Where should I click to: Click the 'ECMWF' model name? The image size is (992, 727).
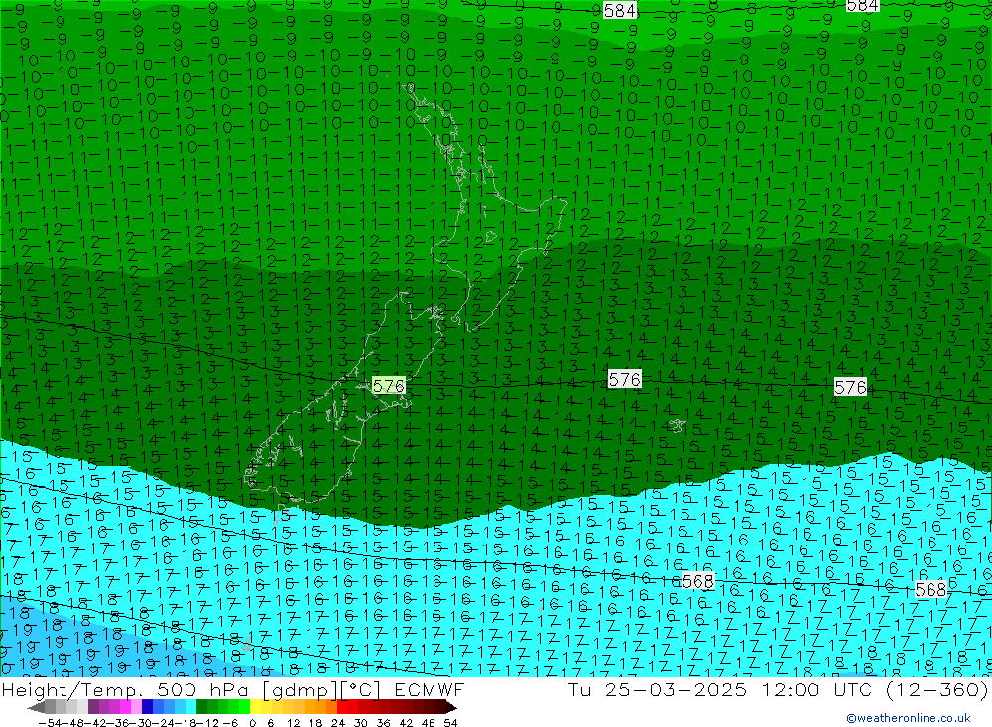tap(429, 689)
